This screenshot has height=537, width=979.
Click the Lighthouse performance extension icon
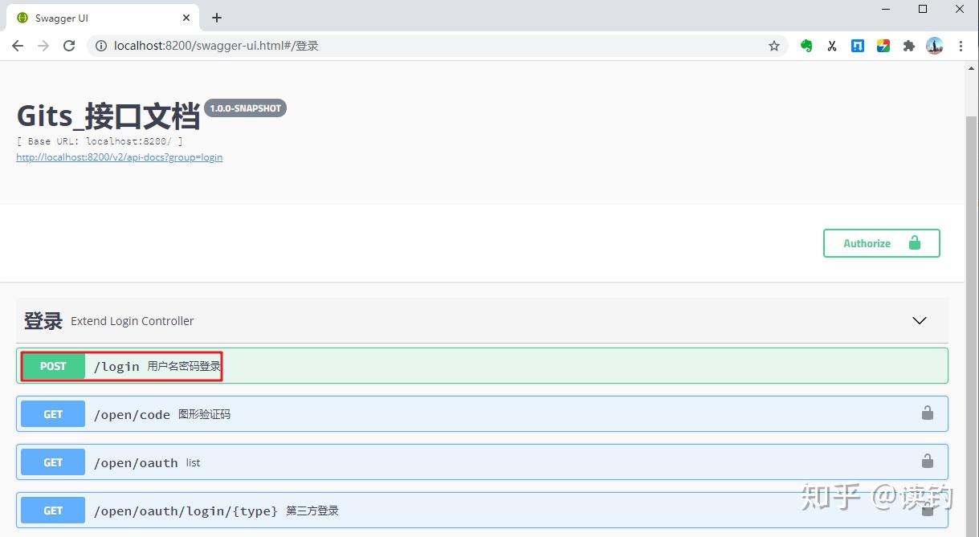883,46
